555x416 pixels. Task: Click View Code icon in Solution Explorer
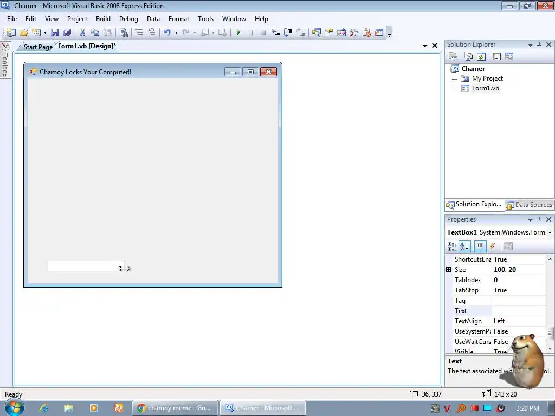[496, 56]
